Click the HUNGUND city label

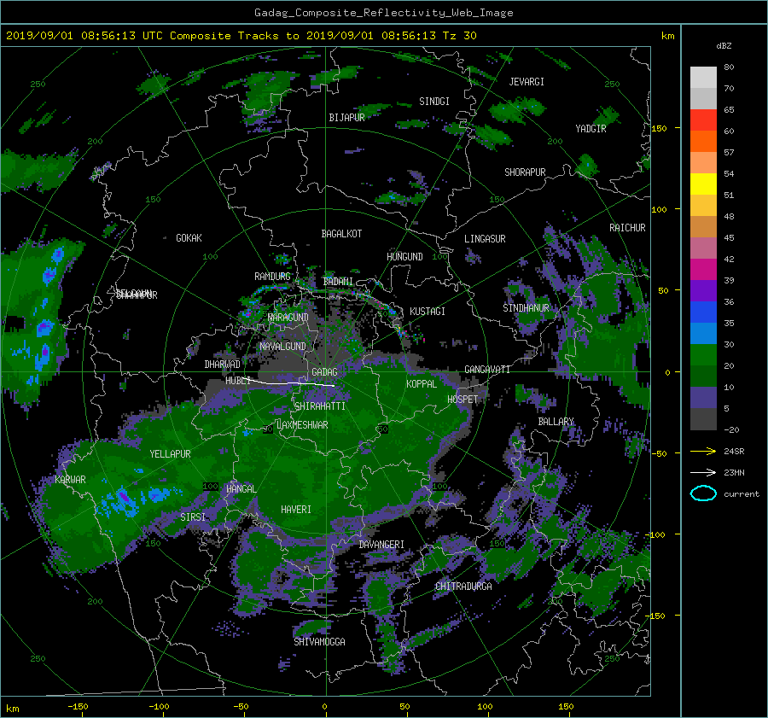[x=404, y=257]
